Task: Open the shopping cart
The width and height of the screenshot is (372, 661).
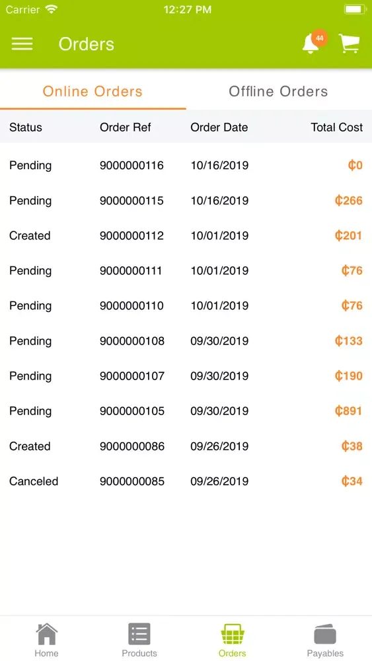Action: click(x=350, y=44)
